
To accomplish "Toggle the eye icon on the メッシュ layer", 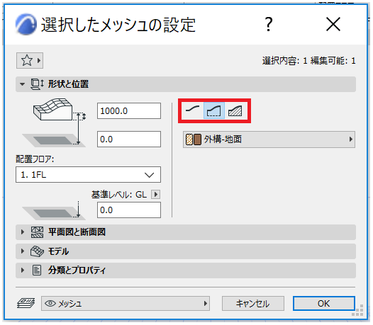I will (x=50, y=303).
